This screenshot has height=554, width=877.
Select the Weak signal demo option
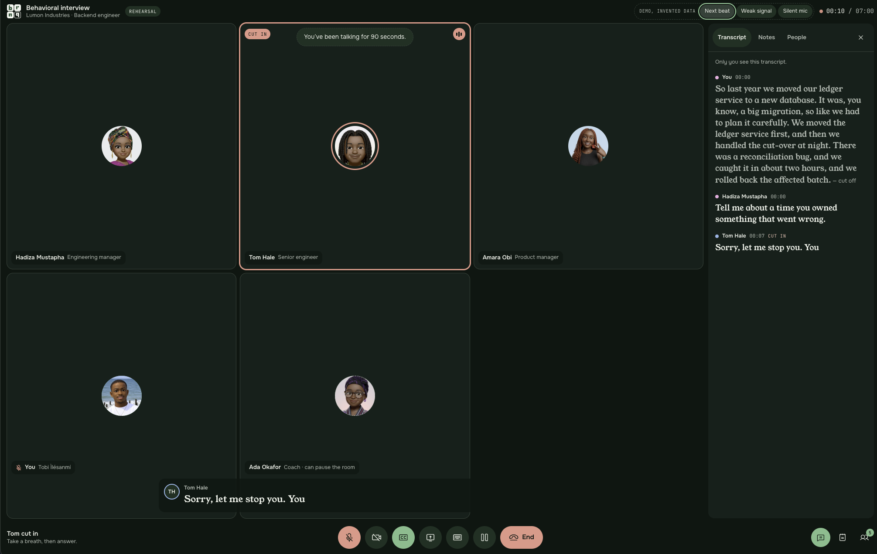(756, 11)
